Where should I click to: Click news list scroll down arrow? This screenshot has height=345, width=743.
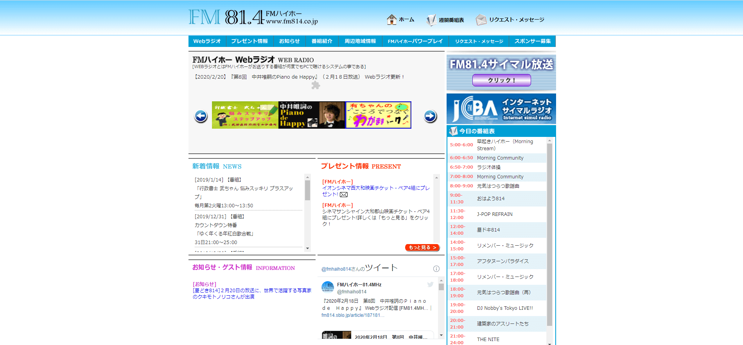click(x=308, y=248)
